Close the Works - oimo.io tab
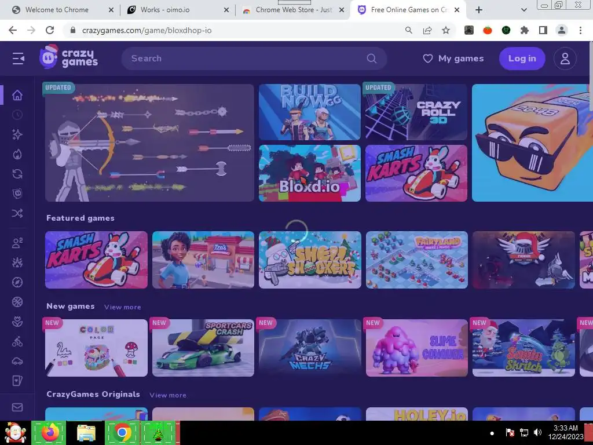The image size is (593, 445). click(x=226, y=10)
